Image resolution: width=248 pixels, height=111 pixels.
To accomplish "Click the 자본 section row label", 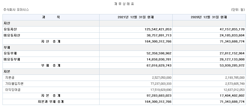I will coord(7,72).
